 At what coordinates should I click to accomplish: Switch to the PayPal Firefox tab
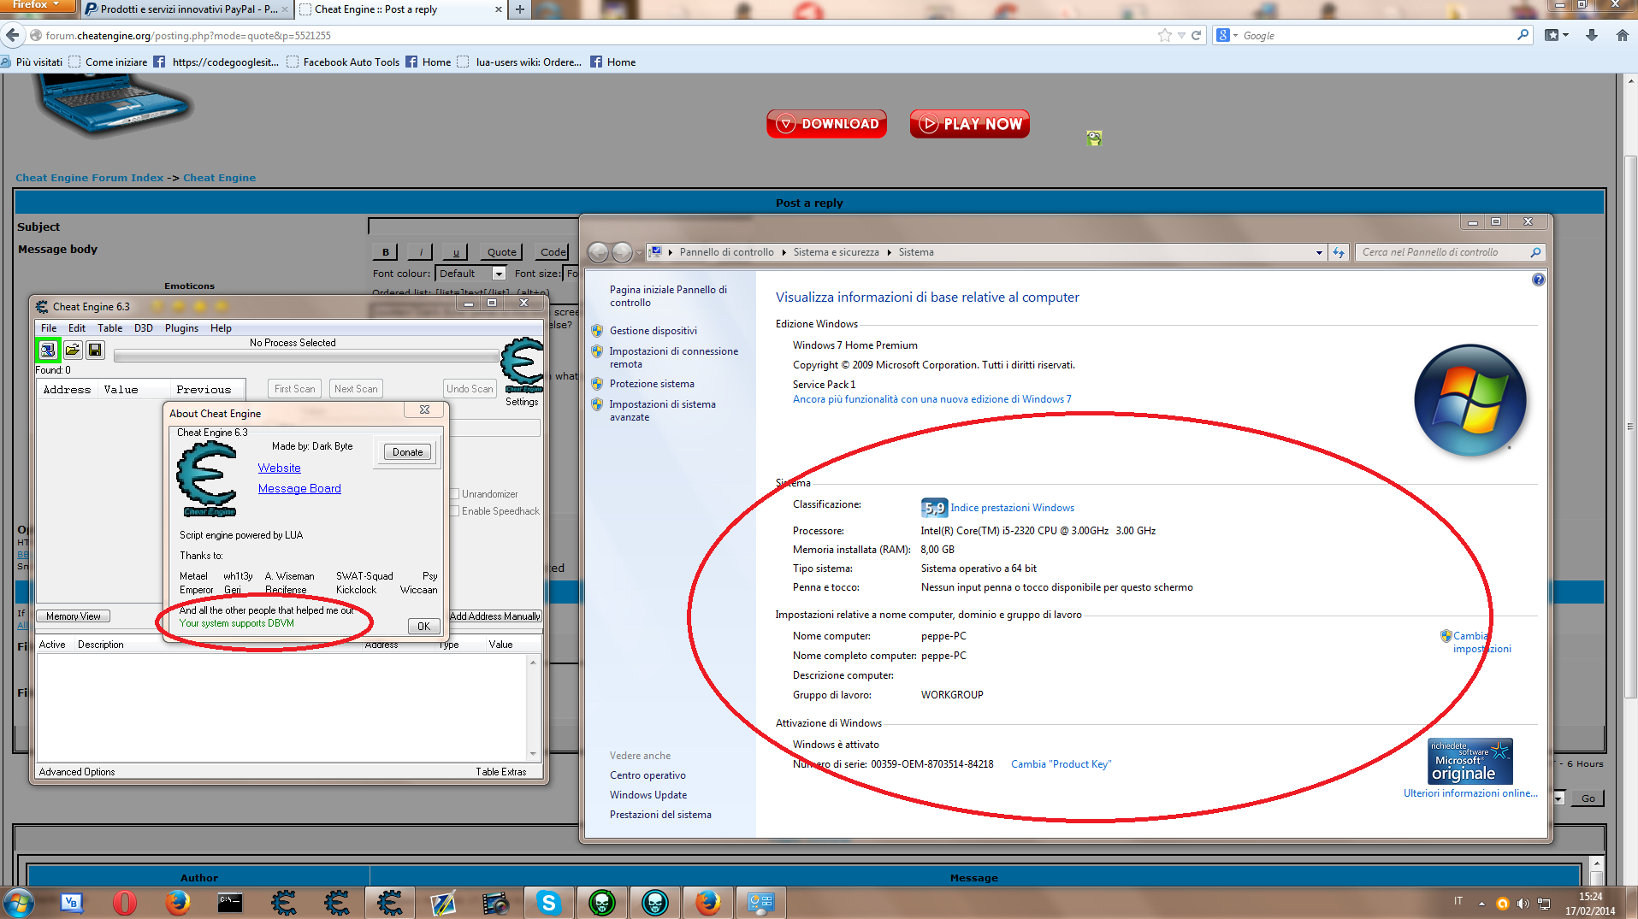(188, 9)
